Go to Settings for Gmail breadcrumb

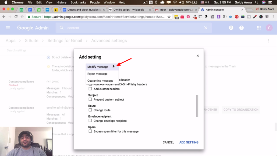click(x=65, y=41)
